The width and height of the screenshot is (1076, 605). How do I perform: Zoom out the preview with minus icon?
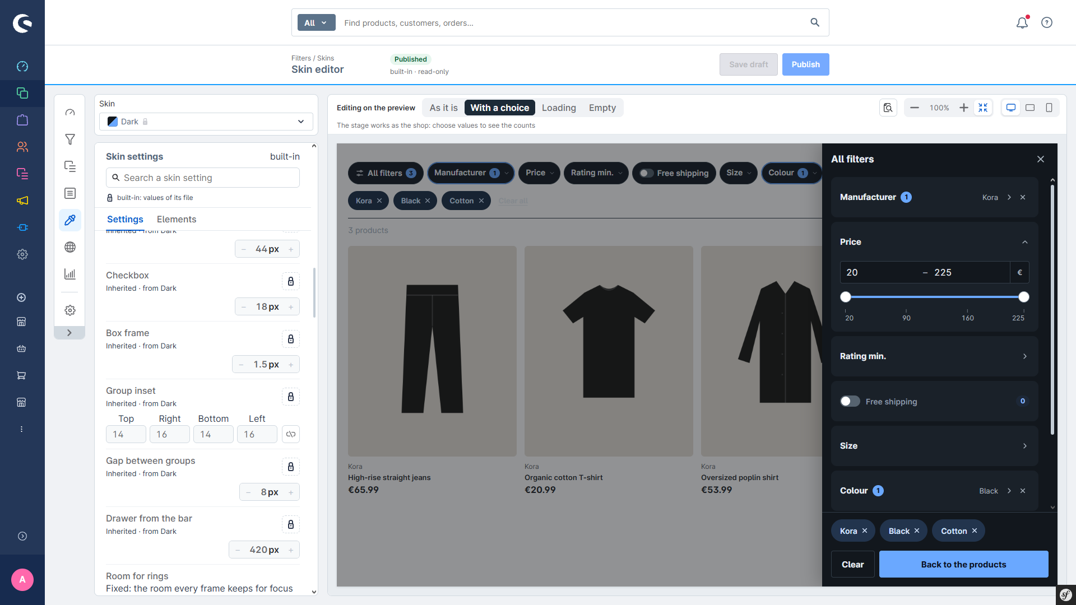point(915,108)
